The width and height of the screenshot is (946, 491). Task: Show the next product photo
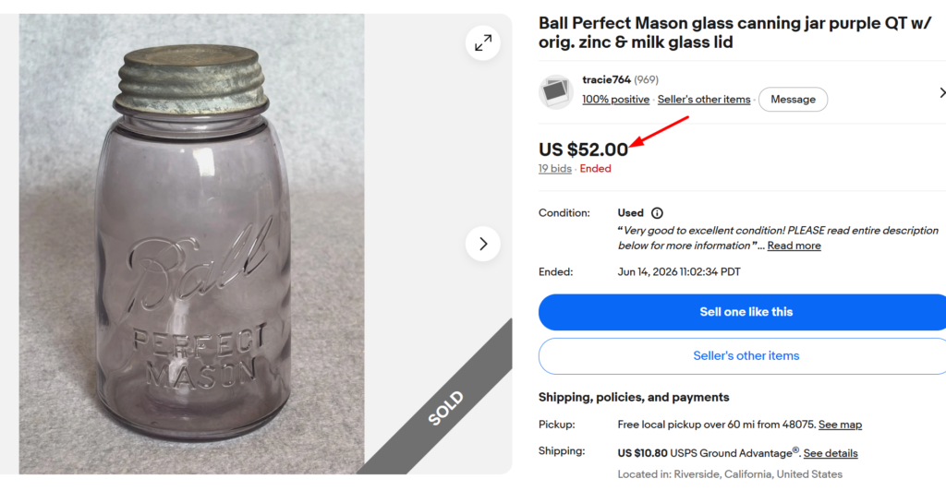[482, 244]
